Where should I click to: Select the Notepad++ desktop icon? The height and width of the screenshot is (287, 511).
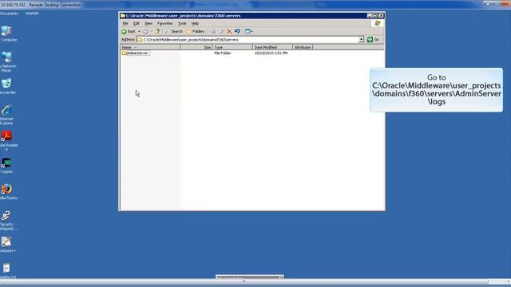coord(6,245)
